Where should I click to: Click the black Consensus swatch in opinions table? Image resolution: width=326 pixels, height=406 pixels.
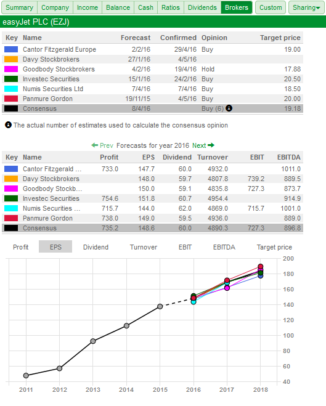pyautogui.click(x=11, y=108)
